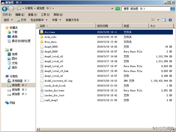Click the disk2_recovery_v2.img file icon
This screenshot has height=132, width=176.
click(42, 81)
